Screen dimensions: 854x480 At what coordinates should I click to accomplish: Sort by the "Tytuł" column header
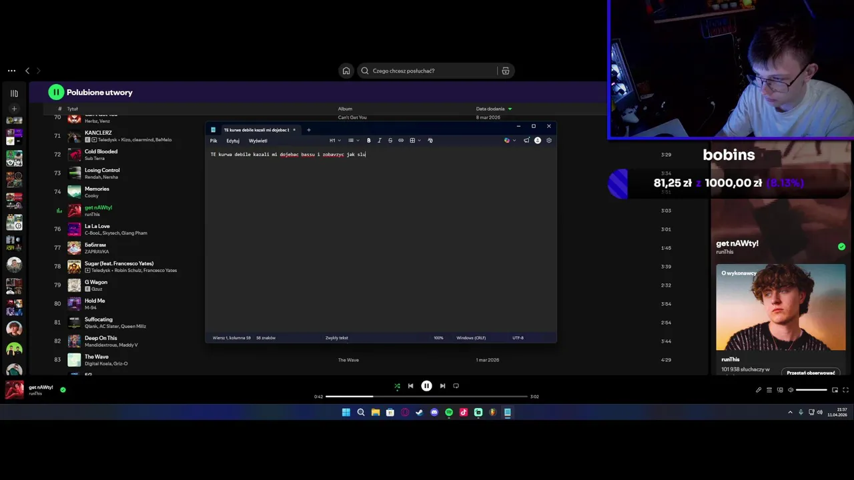pos(72,109)
